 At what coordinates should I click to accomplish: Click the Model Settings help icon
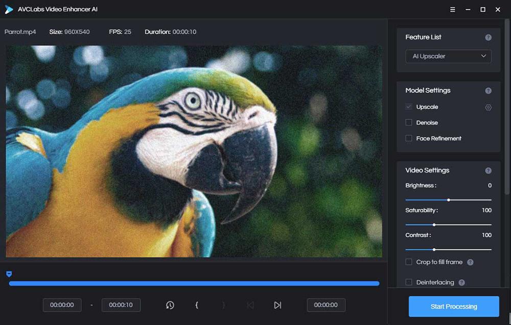click(x=489, y=90)
